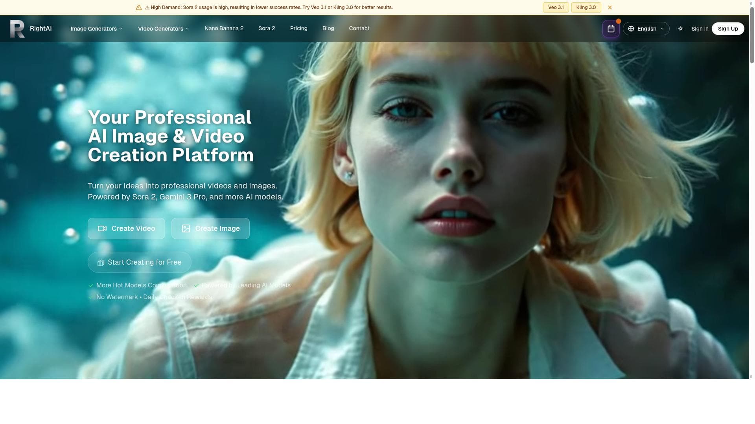
Task: Click the Sign Up button
Action: [727, 29]
